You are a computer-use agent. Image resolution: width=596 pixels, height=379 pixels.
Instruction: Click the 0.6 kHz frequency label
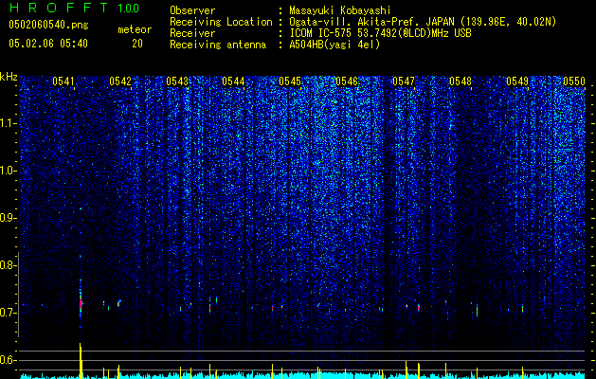[8, 360]
